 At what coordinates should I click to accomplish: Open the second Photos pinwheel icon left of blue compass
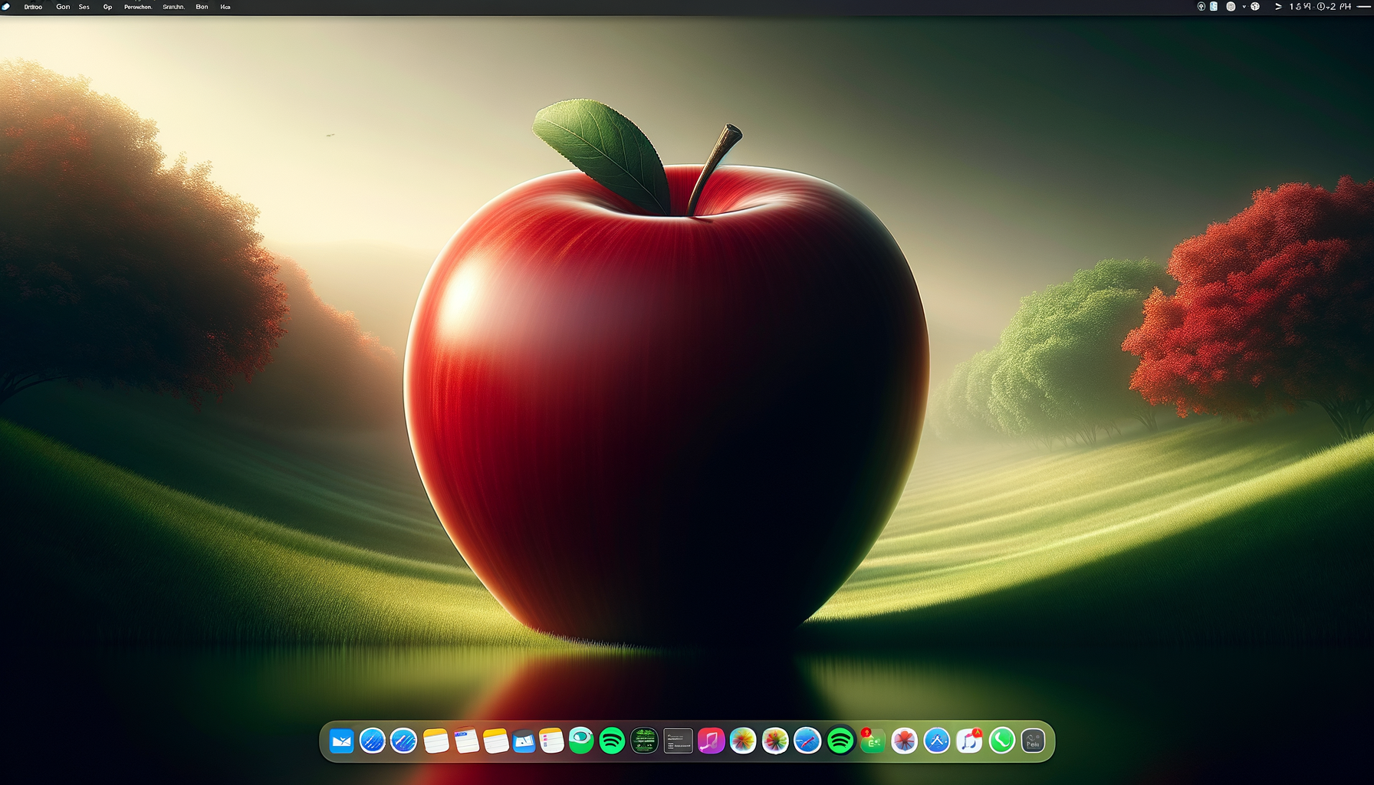click(x=775, y=741)
